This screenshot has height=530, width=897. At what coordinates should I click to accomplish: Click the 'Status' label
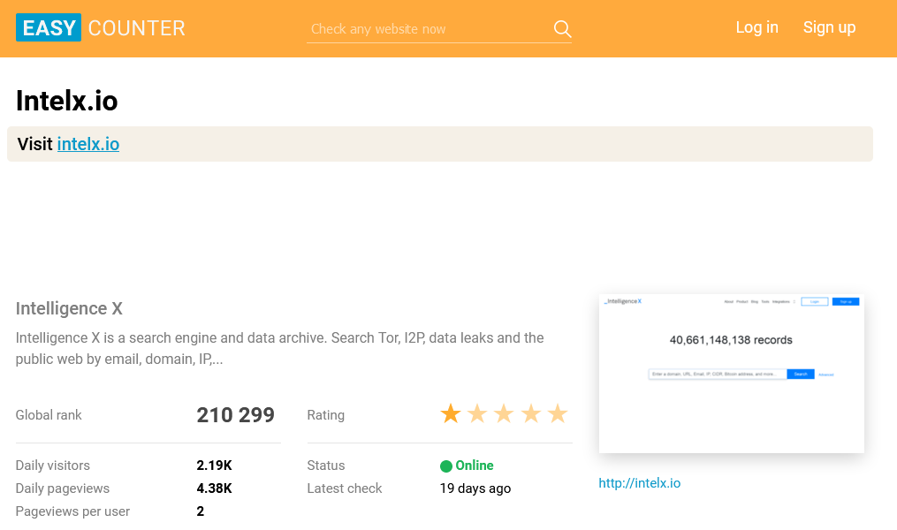tap(326, 466)
